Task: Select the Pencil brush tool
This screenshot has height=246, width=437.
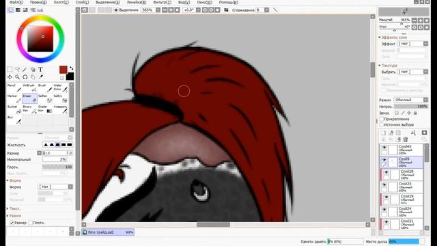Action: (x=14, y=88)
